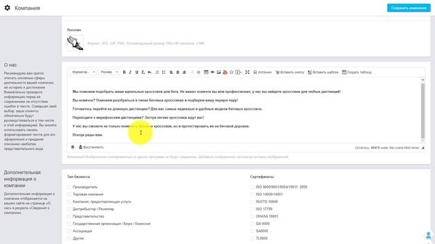
Task: Check the ISO 9000/9001/9004/19011 checkbox
Action: (252, 187)
